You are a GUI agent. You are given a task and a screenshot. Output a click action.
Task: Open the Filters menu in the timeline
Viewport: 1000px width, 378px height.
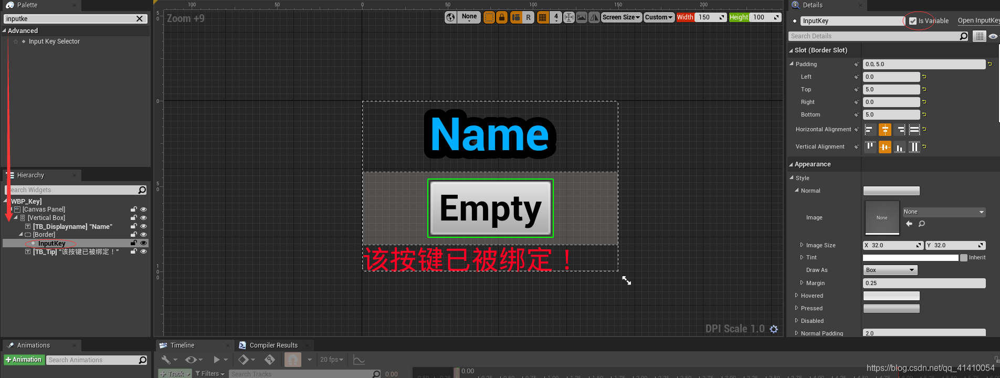click(210, 374)
